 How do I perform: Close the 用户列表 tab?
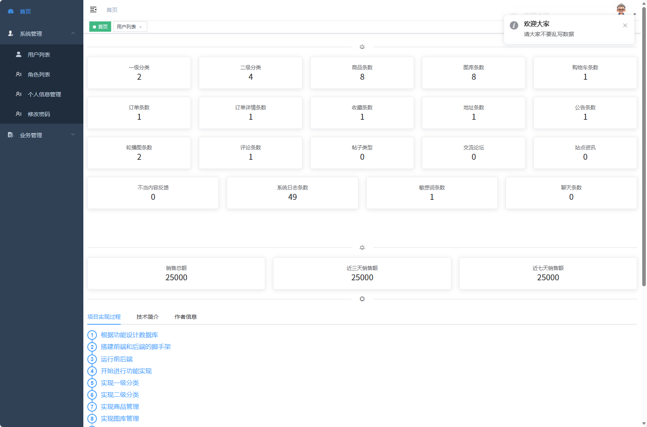(x=141, y=27)
